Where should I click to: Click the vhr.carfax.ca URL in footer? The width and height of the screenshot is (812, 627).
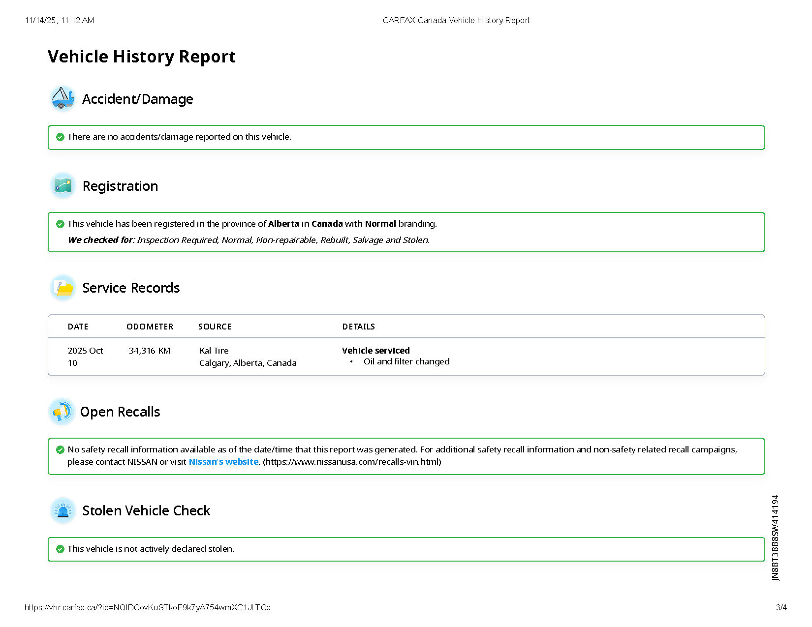tap(147, 607)
